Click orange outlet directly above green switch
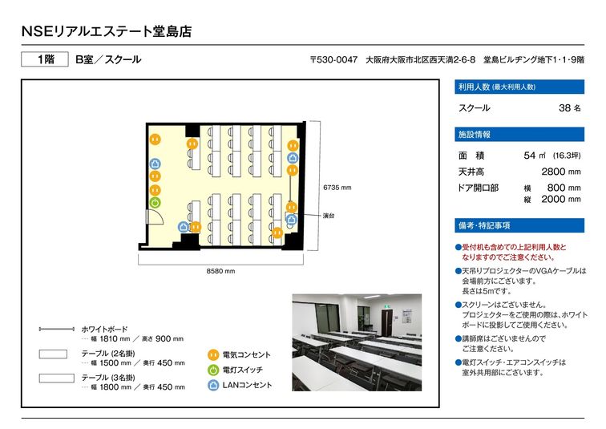 155,190
